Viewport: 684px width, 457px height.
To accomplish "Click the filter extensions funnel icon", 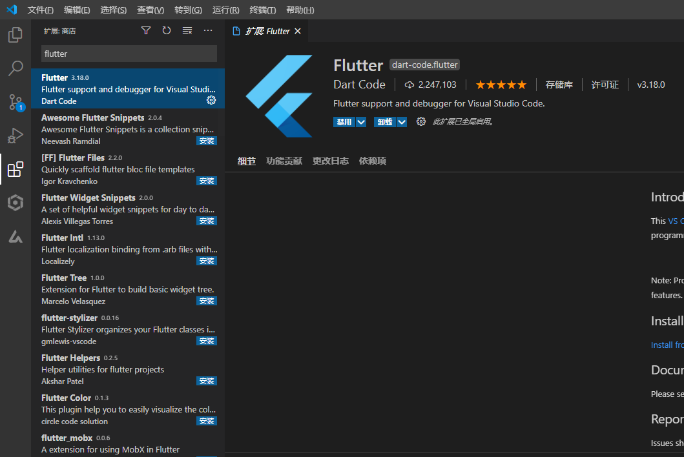I will (x=146, y=30).
